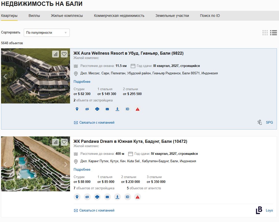Show next photo of Pandawa Dream
This screenshot has width=279, height=222.
click(x=66, y=164)
